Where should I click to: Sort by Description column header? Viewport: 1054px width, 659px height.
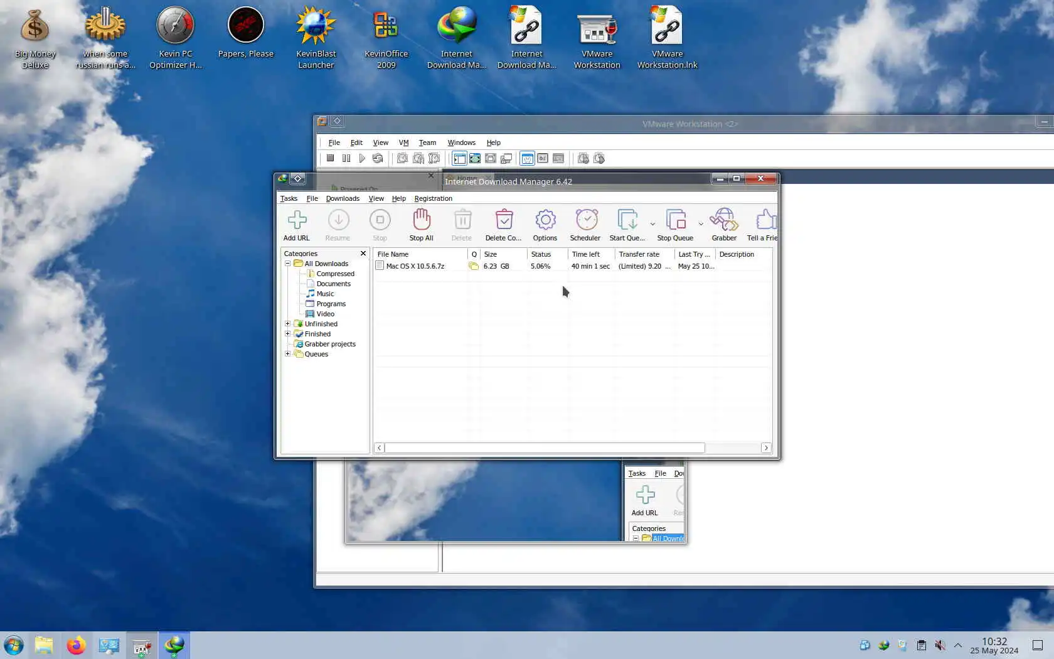(743, 254)
